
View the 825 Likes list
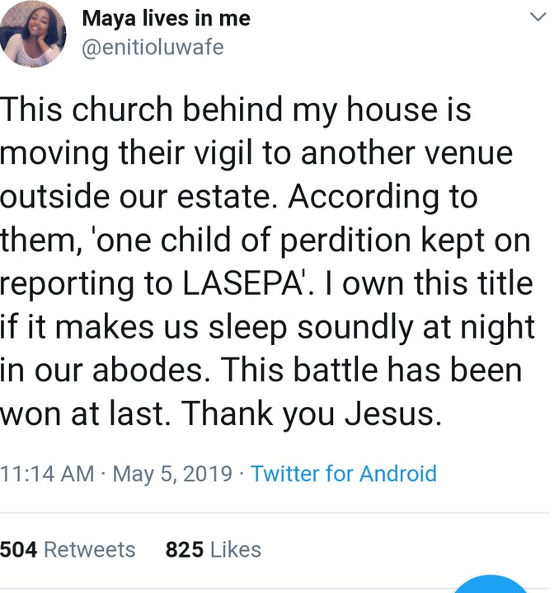213,549
